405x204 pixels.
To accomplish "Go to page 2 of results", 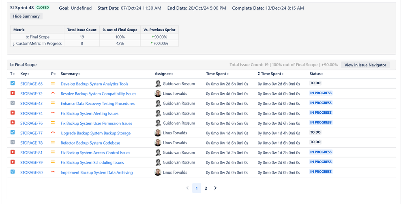I will point(206,188).
